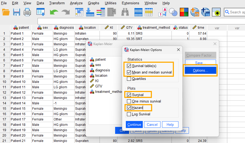
Task: Click Continue in Options dialog
Action: [134, 124]
